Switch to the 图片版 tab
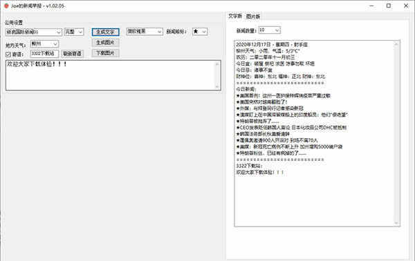Image resolution: width=415 pixels, height=261 pixels. click(253, 17)
